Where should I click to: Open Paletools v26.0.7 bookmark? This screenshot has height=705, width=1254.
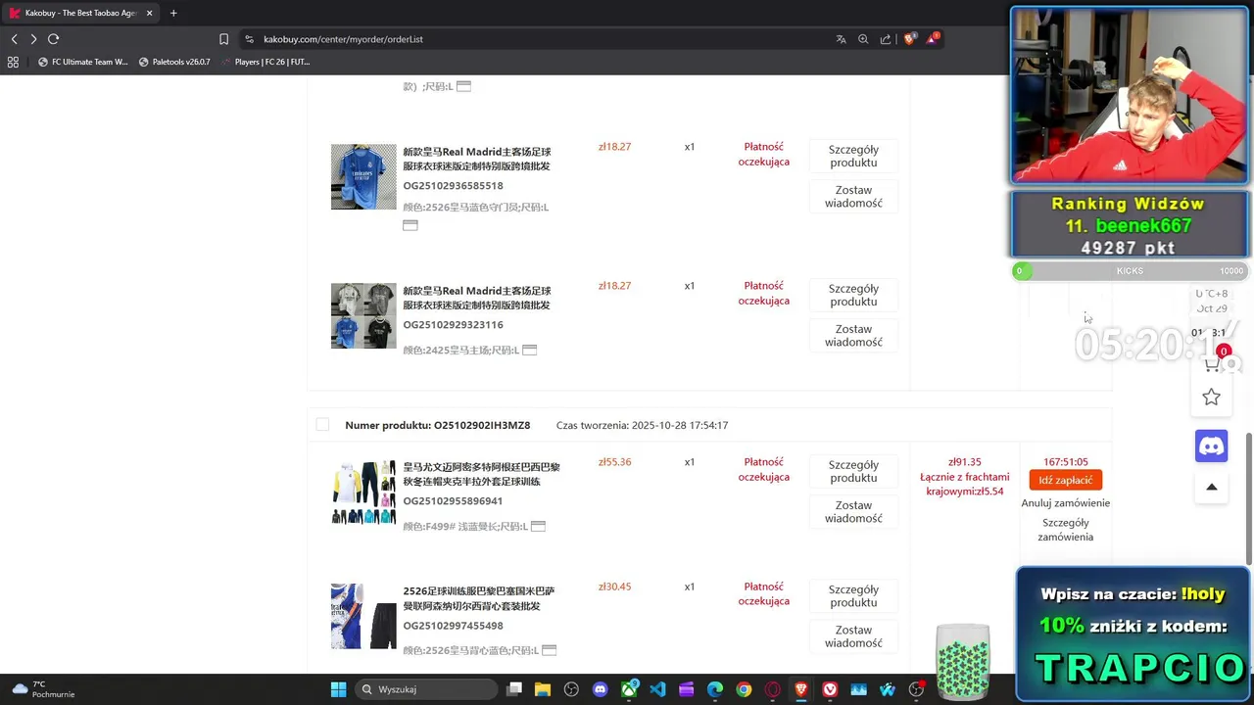174,62
